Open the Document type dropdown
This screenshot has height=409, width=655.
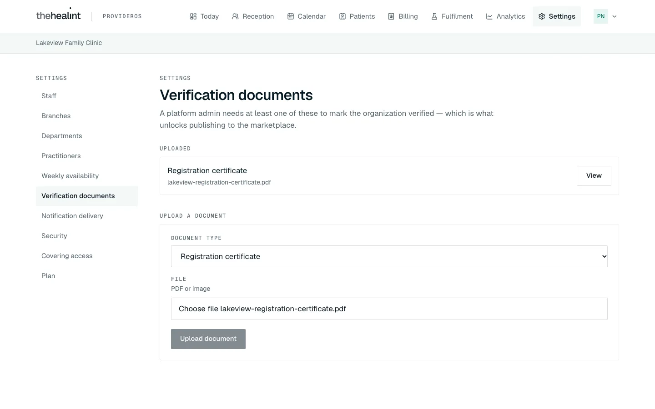pyautogui.click(x=389, y=256)
